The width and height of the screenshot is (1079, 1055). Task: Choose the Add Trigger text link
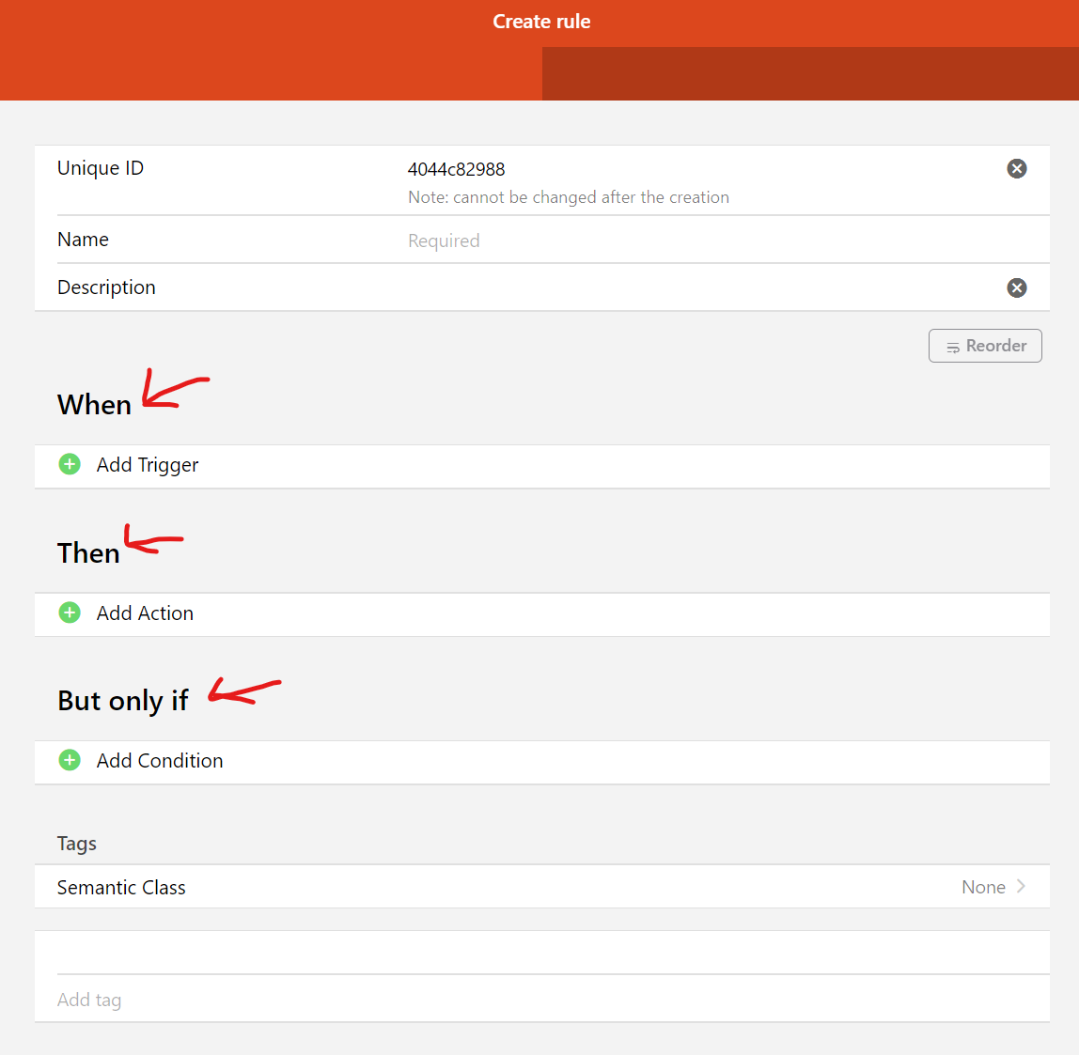click(x=148, y=465)
